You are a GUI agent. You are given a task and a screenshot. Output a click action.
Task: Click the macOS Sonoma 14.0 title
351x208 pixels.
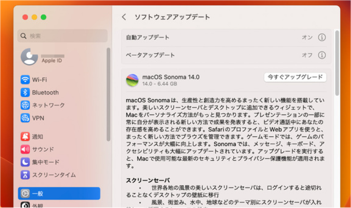click(x=171, y=77)
